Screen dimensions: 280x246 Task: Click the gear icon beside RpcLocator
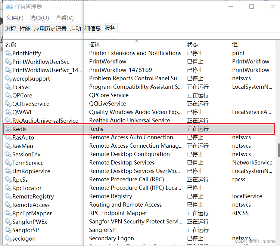coord(8,188)
